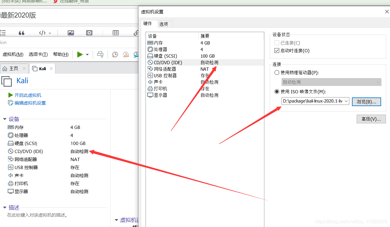Insert a code block in the blog editor

point(42,33)
